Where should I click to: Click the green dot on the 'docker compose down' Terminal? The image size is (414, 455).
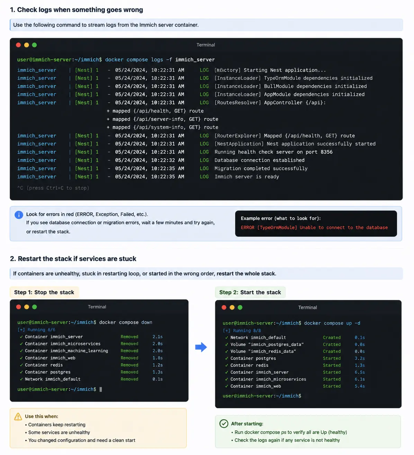[x=34, y=307]
